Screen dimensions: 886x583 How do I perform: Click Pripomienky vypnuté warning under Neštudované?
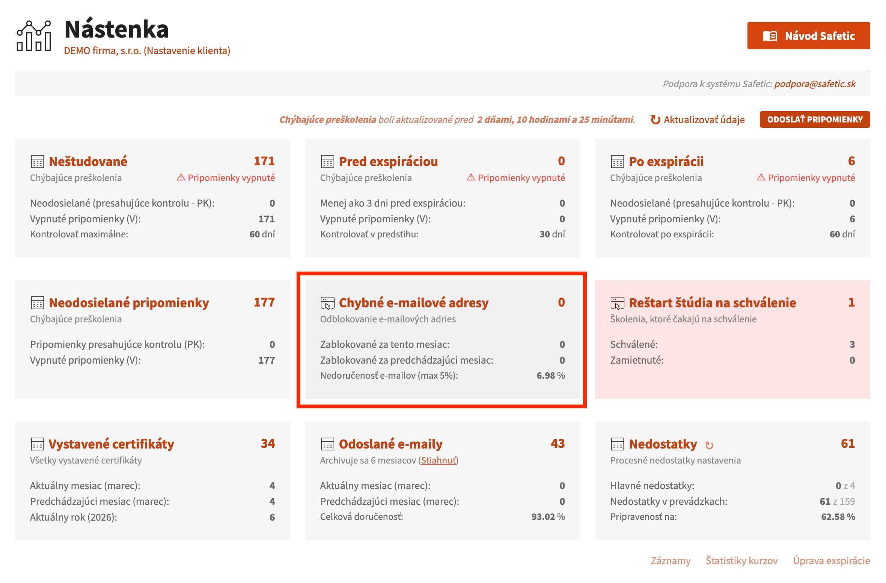tap(226, 178)
